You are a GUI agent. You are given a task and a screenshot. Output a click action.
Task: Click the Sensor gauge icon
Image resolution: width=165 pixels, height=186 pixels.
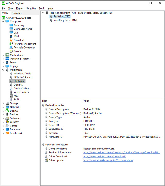point(11,51)
